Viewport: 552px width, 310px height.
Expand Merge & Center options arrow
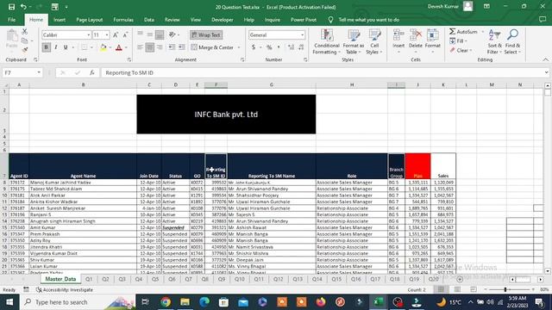[239, 47]
